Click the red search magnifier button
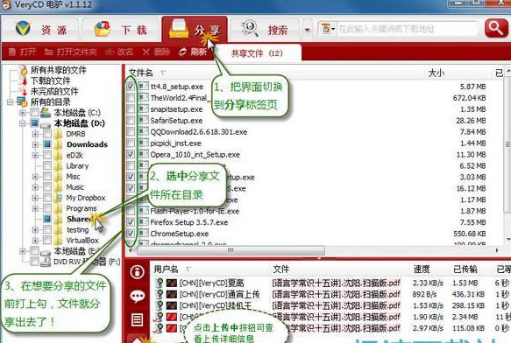511x343 pixels. point(496,28)
